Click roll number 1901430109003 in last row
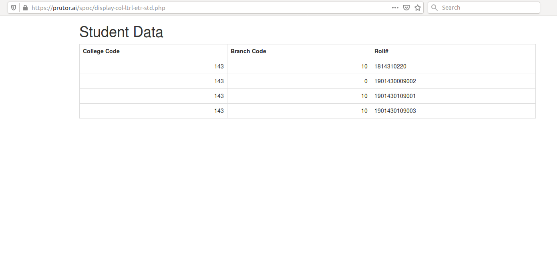Image resolution: width=557 pixels, height=279 pixels. (395, 111)
